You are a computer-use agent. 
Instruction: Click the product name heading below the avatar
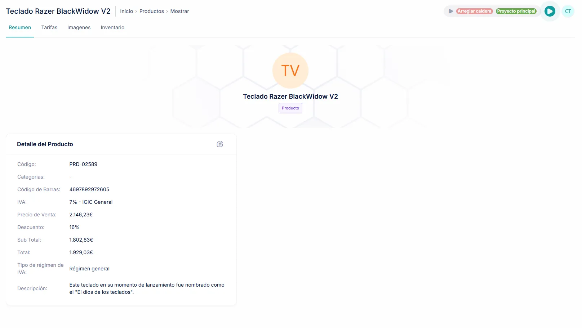click(x=290, y=96)
